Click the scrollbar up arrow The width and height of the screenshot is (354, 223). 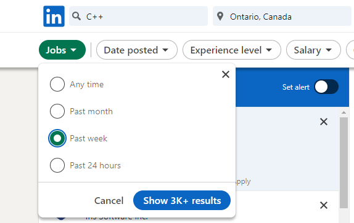coord(344,112)
